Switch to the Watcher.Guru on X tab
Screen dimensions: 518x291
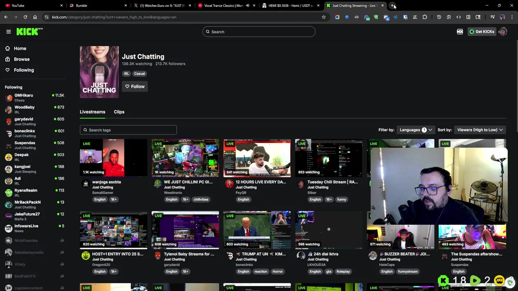point(162,6)
